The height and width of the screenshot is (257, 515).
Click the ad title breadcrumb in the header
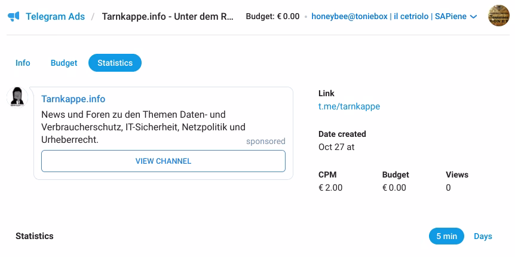168,17
